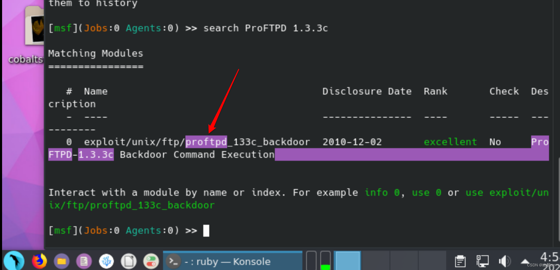Activate the ruby — Konsole taskbar entry

233,261
